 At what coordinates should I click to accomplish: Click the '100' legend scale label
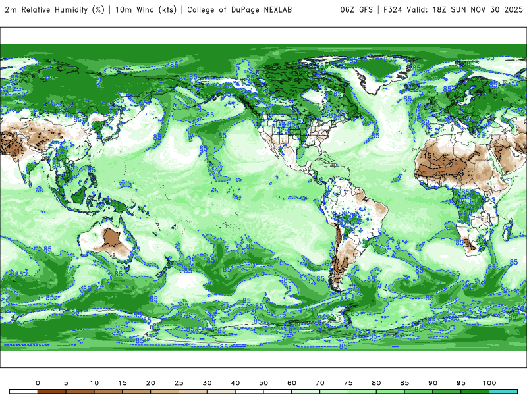coord(489,383)
